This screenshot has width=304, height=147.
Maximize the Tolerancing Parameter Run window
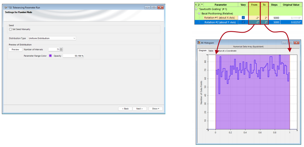click(x=154, y=7)
